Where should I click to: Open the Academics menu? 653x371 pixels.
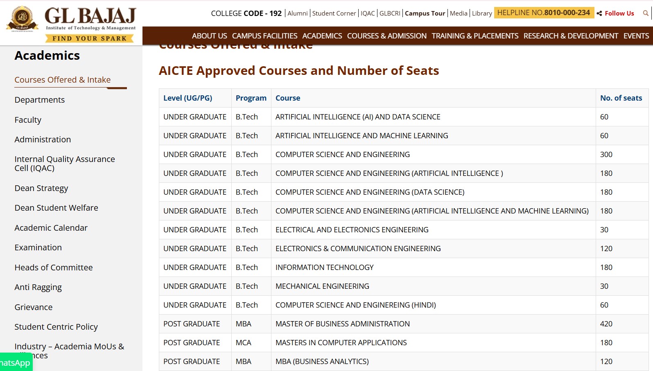tap(322, 36)
